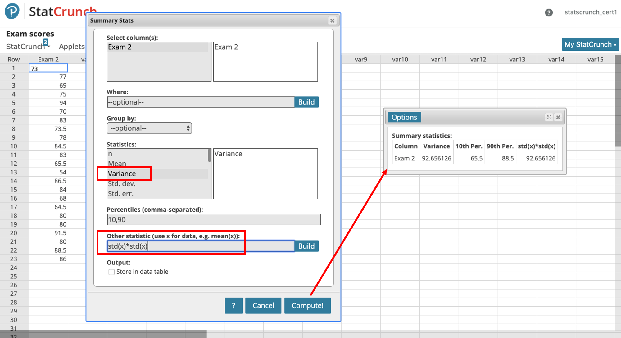Click the Pearson logo icon
Image resolution: width=621 pixels, height=338 pixels.
pyautogui.click(x=12, y=11)
